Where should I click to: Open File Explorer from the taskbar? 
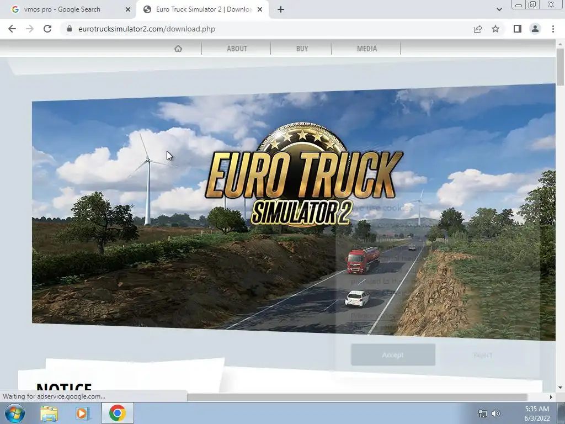point(49,414)
